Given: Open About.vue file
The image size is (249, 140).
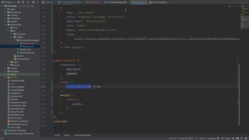Looking at the screenshot, I should tap(25, 49).
